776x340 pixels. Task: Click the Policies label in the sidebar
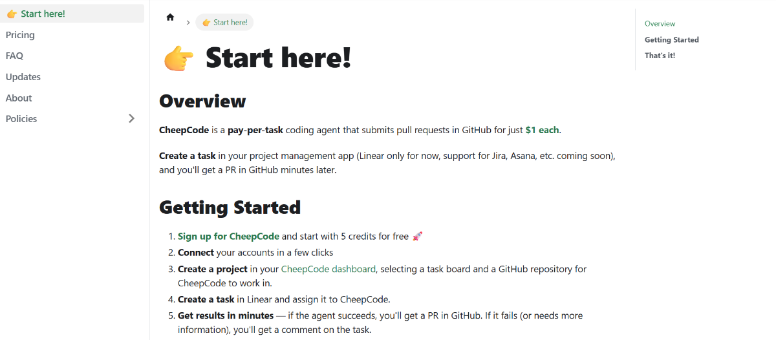pyautogui.click(x=21, y=119)
